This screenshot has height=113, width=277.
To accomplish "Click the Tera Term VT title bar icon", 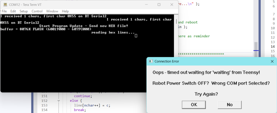I will point(5,5).
